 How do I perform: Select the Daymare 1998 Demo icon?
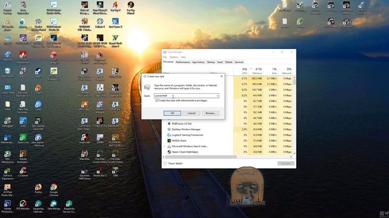tap(84, 174)
